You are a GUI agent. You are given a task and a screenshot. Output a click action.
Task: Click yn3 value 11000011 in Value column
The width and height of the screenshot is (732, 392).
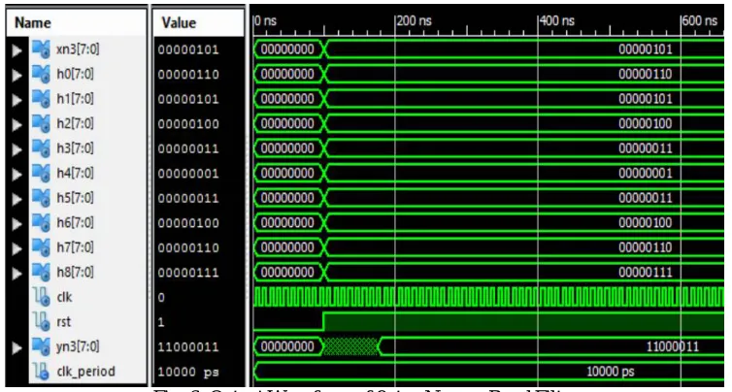[x=188, y=347]
